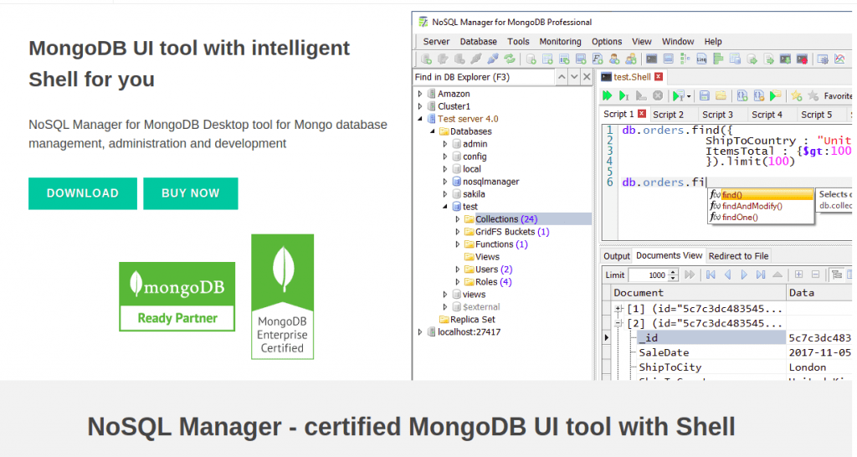Click the shell icon with red stop mark
This screenshot has height=457, width=857.
[x=802, y=59]
